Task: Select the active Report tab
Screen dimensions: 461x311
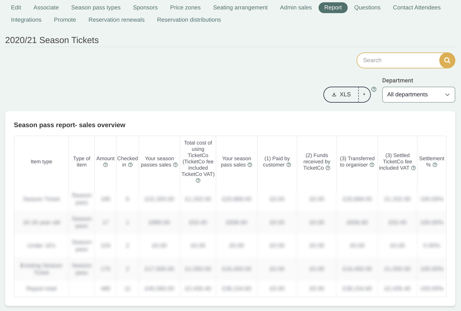Action: (333, 8)
